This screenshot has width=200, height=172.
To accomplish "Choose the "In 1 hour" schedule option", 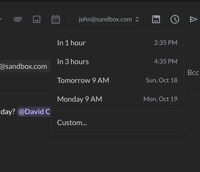I will (x=117, y=43).
